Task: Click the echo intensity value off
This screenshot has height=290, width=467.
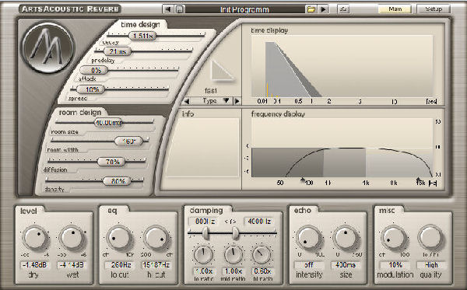Action: point(309,264)
